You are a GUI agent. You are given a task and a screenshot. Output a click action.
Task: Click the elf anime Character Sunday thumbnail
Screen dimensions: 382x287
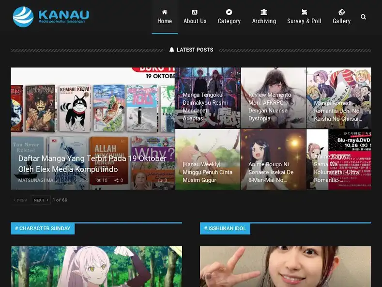[96, 267]
